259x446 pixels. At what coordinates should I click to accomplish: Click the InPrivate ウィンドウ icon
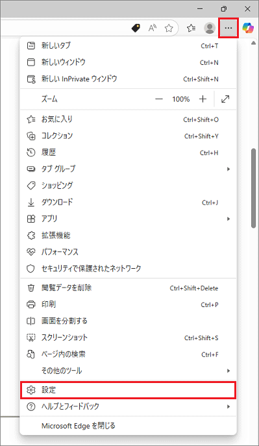click(31, 79)
